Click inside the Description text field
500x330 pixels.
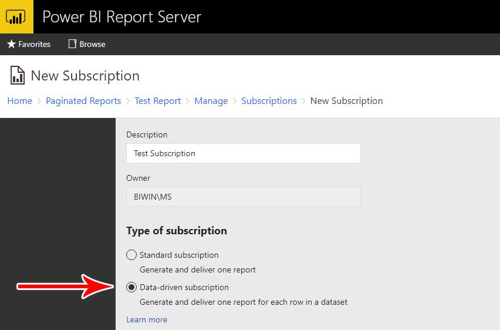click(x=243, y=153)
